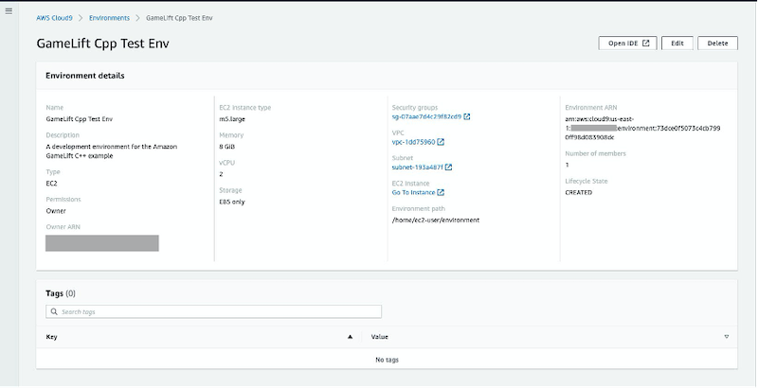
Task: Select the /home/ec2-user/environment path text
Action: point(436,220)
